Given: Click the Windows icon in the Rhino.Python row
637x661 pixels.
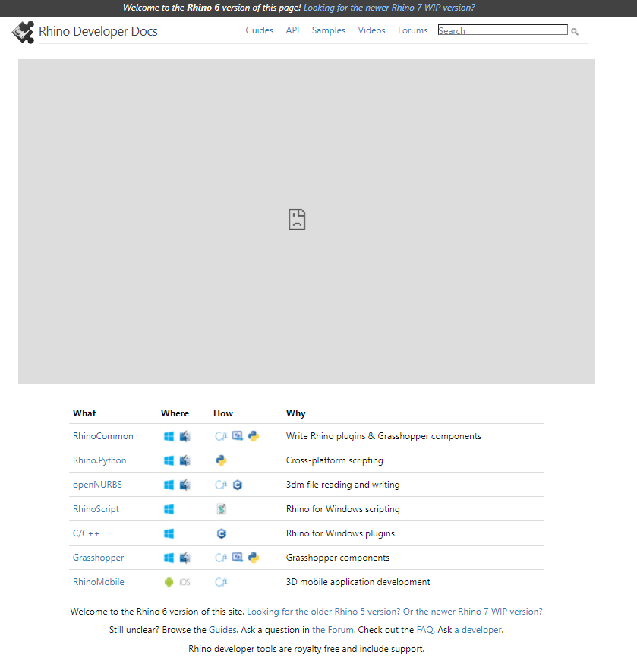Looking at the screenshot, I should click(x=169, y=460).
